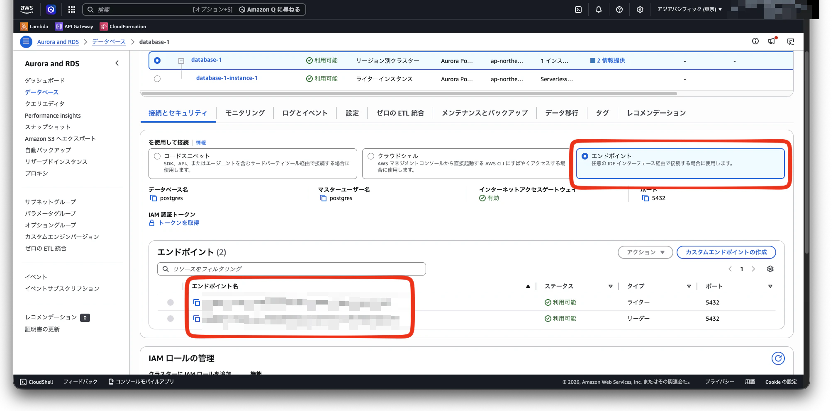Viewport: 833px width, 411px height.
Task: Open the help question mark menu
Action: [619, 10]
